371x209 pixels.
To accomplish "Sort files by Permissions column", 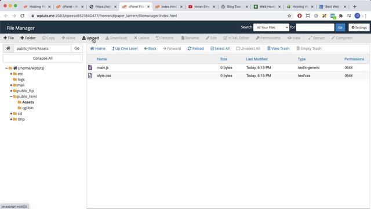I will pos(354,59).
